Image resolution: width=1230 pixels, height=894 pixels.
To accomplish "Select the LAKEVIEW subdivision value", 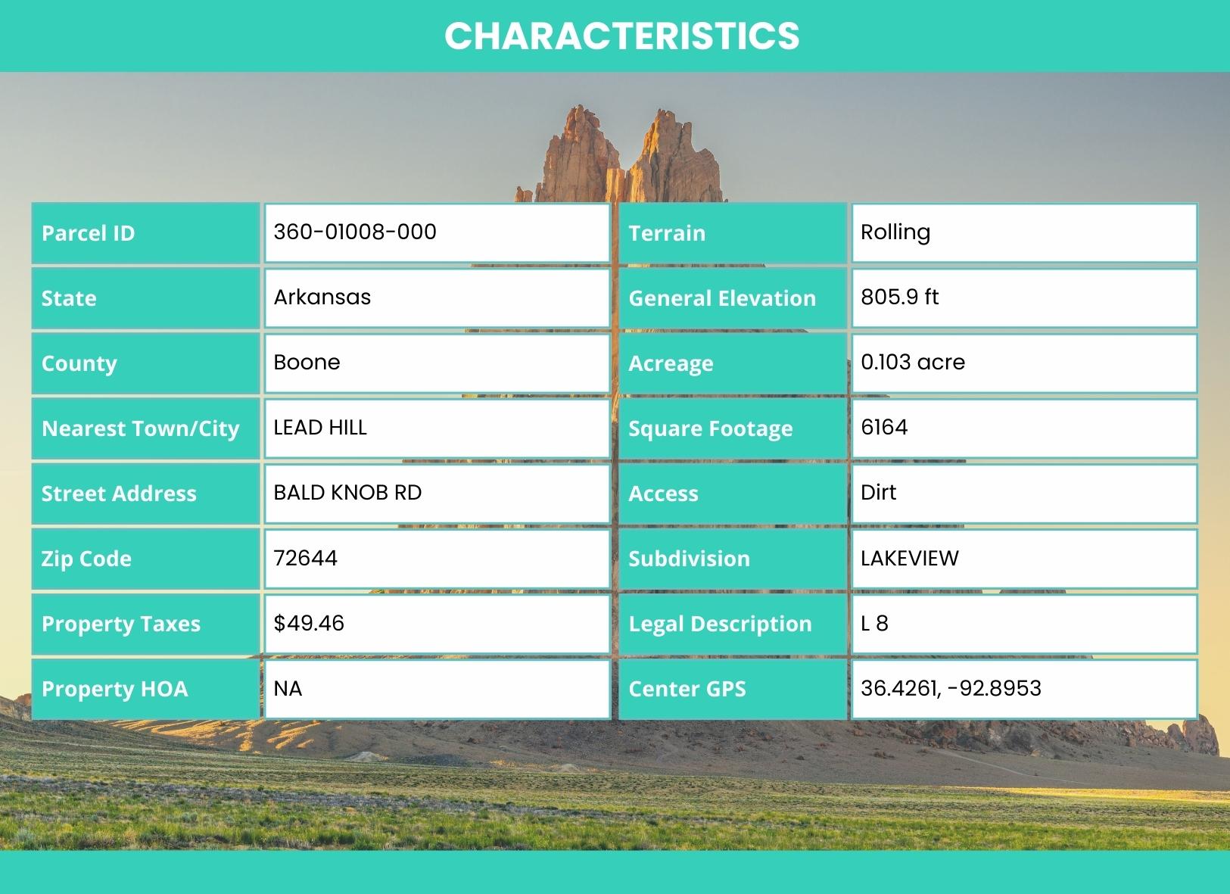I will point(909,558).
